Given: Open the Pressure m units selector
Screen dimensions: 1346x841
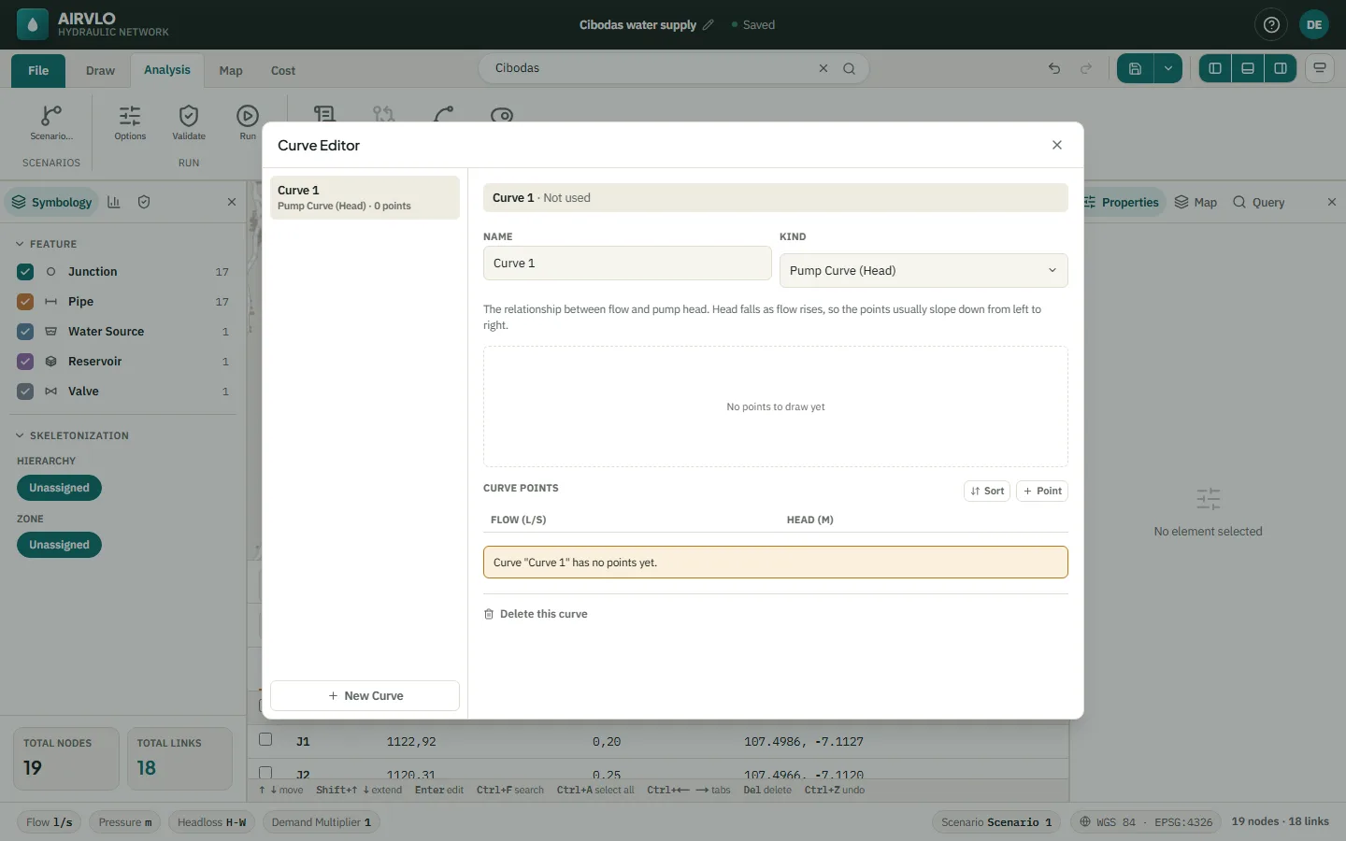Looking at the screenshot, I should point(125,822).
